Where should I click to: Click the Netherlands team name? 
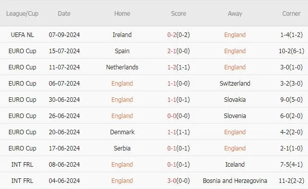coord(122,67)
